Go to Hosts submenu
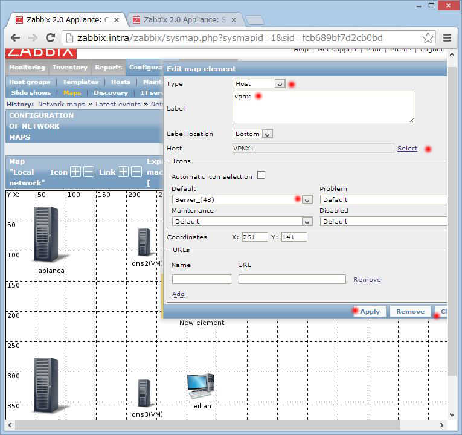Viewport: 462px width, 435px height. click(121, 82)
